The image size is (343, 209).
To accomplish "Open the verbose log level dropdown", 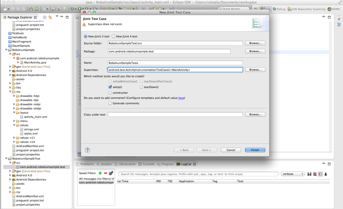I will tap(293, 174).
